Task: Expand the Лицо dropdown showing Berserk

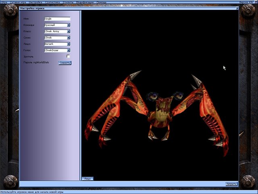Action: (69, 44)
